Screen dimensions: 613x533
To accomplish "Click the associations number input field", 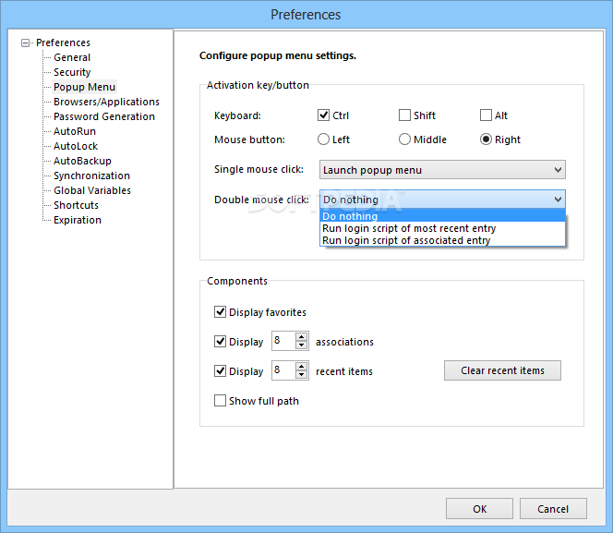I will (282, 342).
